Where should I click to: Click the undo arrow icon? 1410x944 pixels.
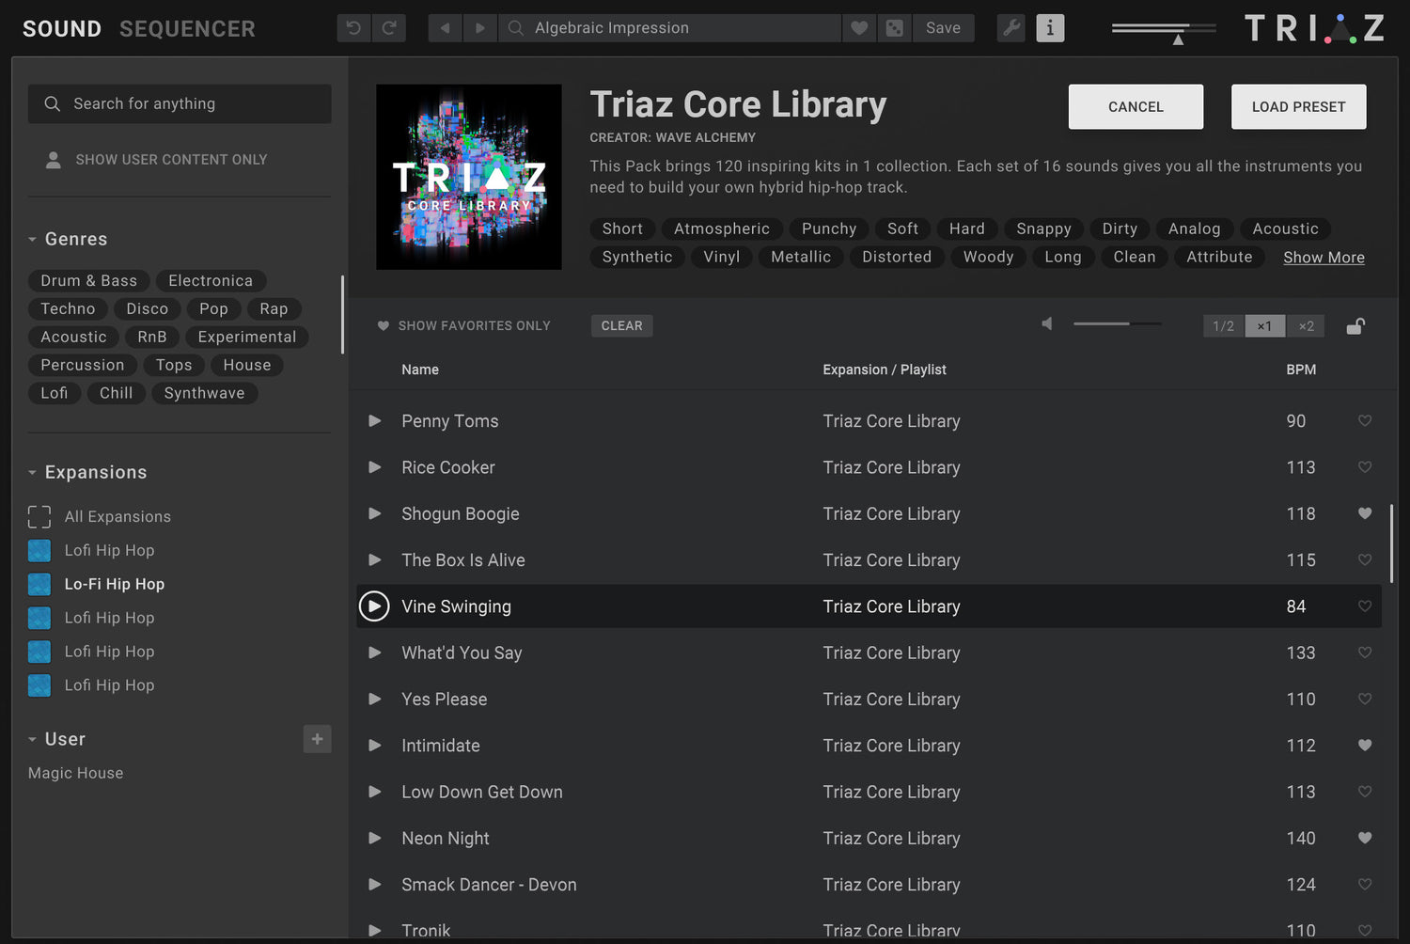(353, 28)
